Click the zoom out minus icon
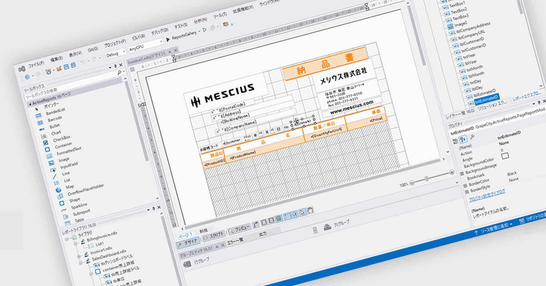This screenshot has height=286, width=546. (x=412, y=182)
